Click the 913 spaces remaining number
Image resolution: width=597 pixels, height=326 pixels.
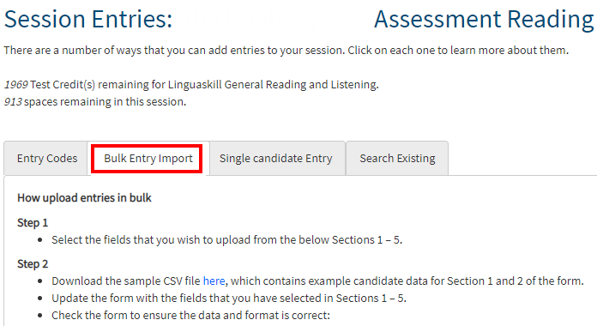coord(13,102)
